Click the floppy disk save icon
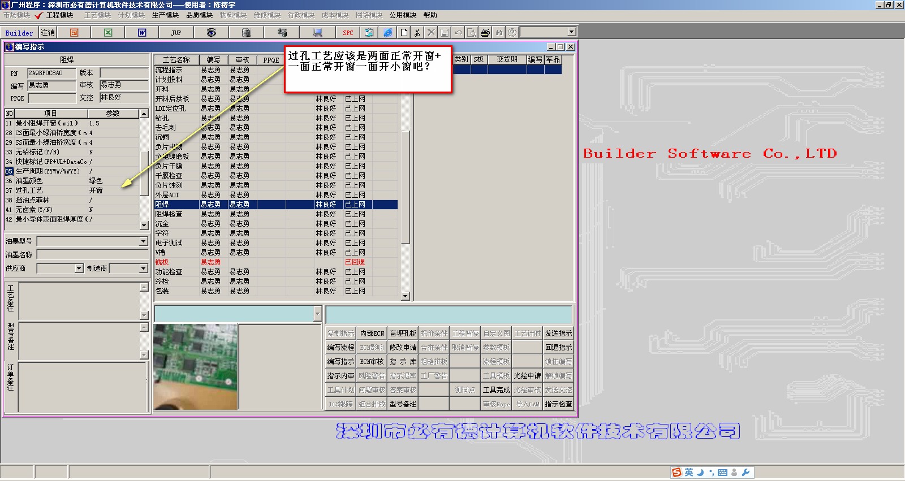This screenshot has height=481, width=905. (x=444, y=33)
